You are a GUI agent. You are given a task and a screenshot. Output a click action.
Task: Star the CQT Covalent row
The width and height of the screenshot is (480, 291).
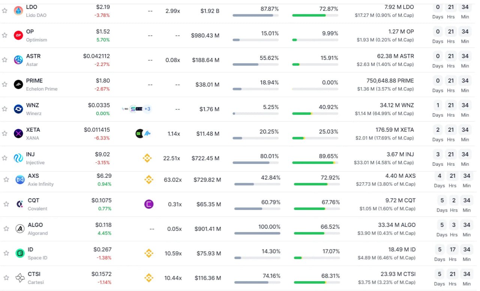[x=6, y=204]
